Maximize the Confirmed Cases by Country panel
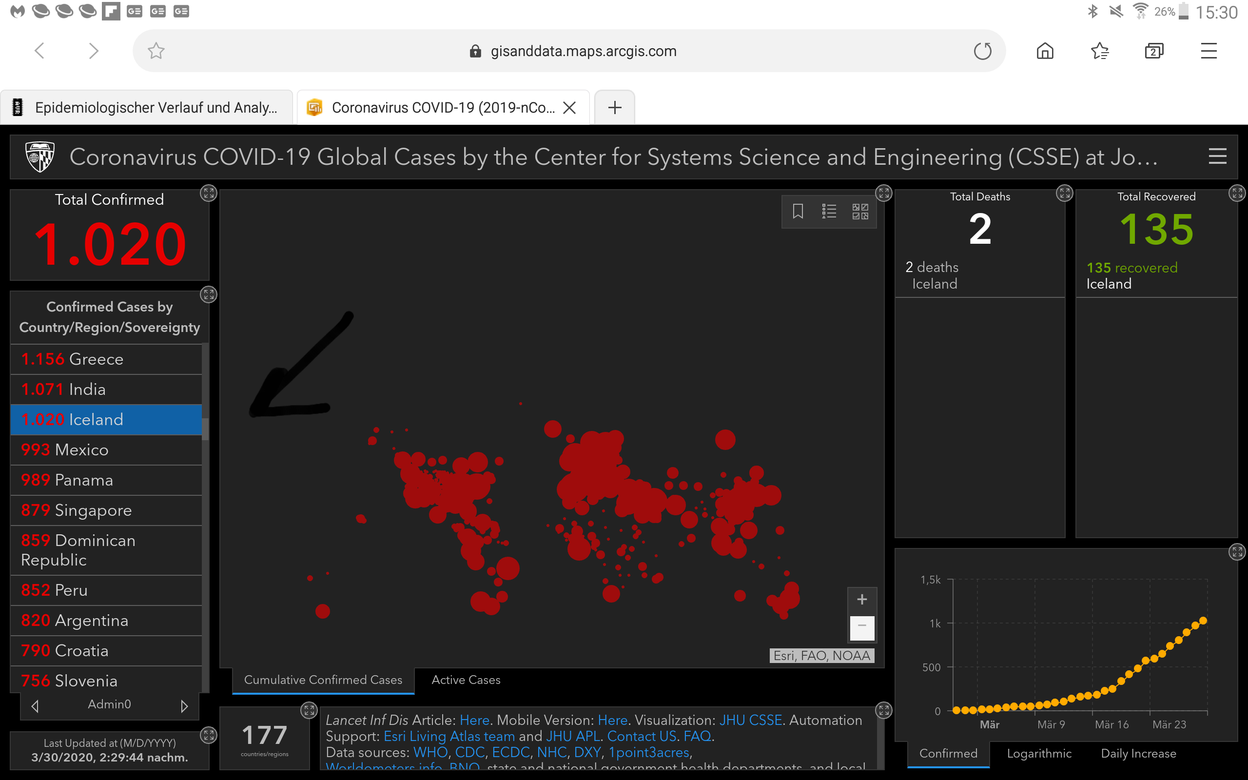1248x780 pixels. tap(208, 294)
